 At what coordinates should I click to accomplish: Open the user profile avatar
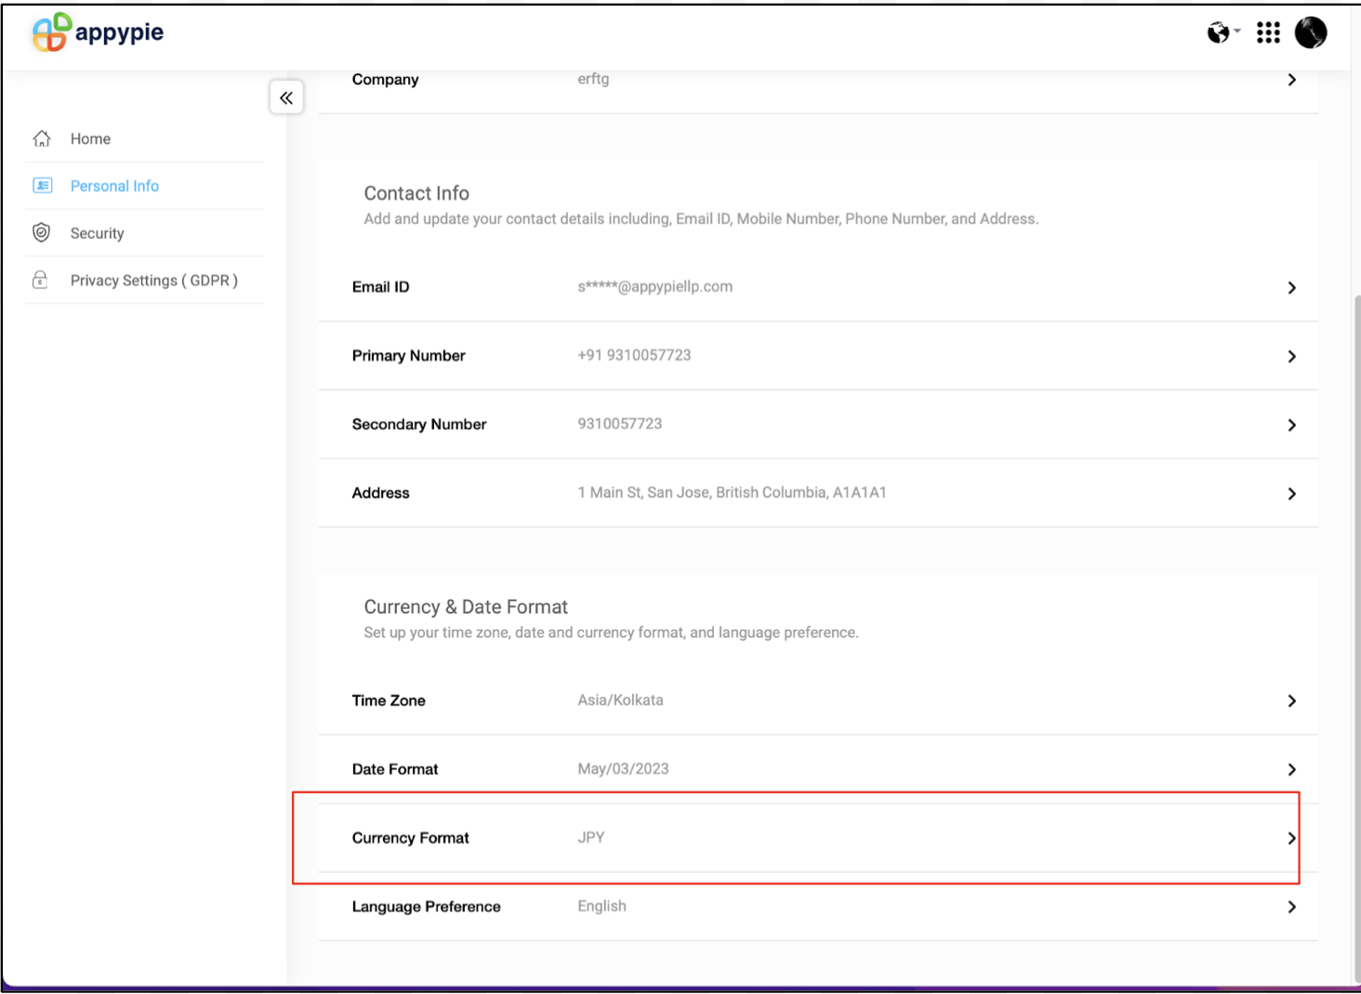[1311, 33]
